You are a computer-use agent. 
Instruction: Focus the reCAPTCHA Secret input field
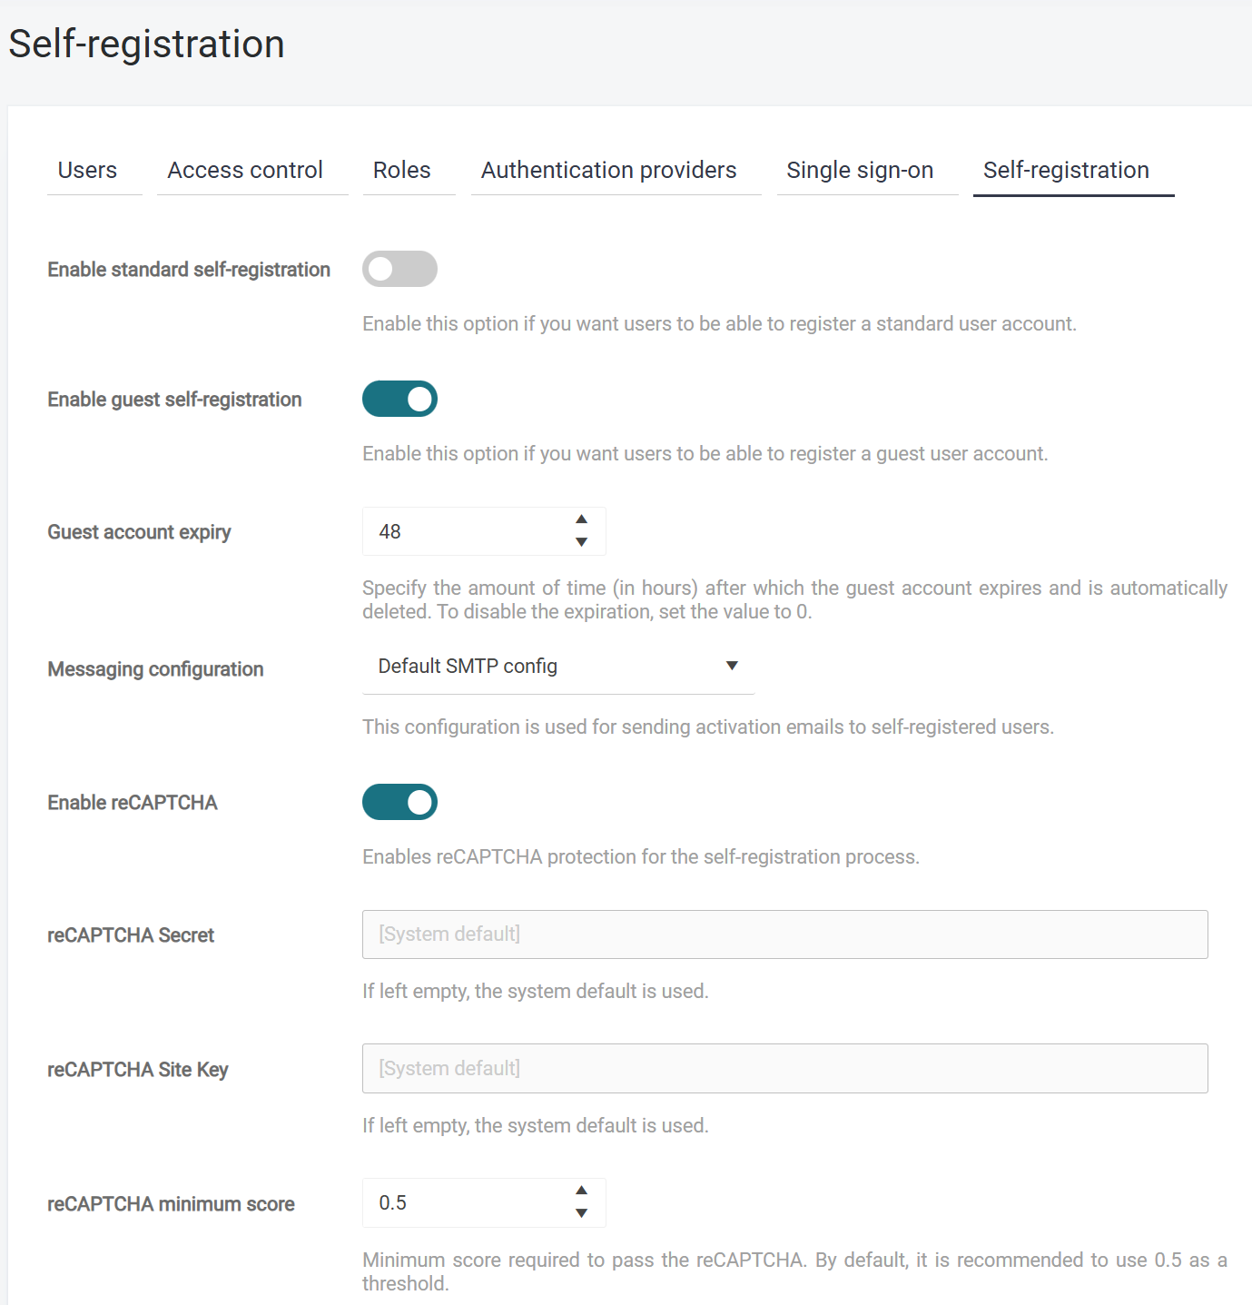(785, 934)
